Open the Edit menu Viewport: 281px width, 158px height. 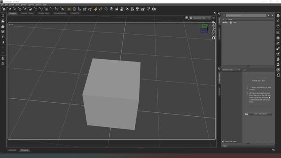pos(6,5)
